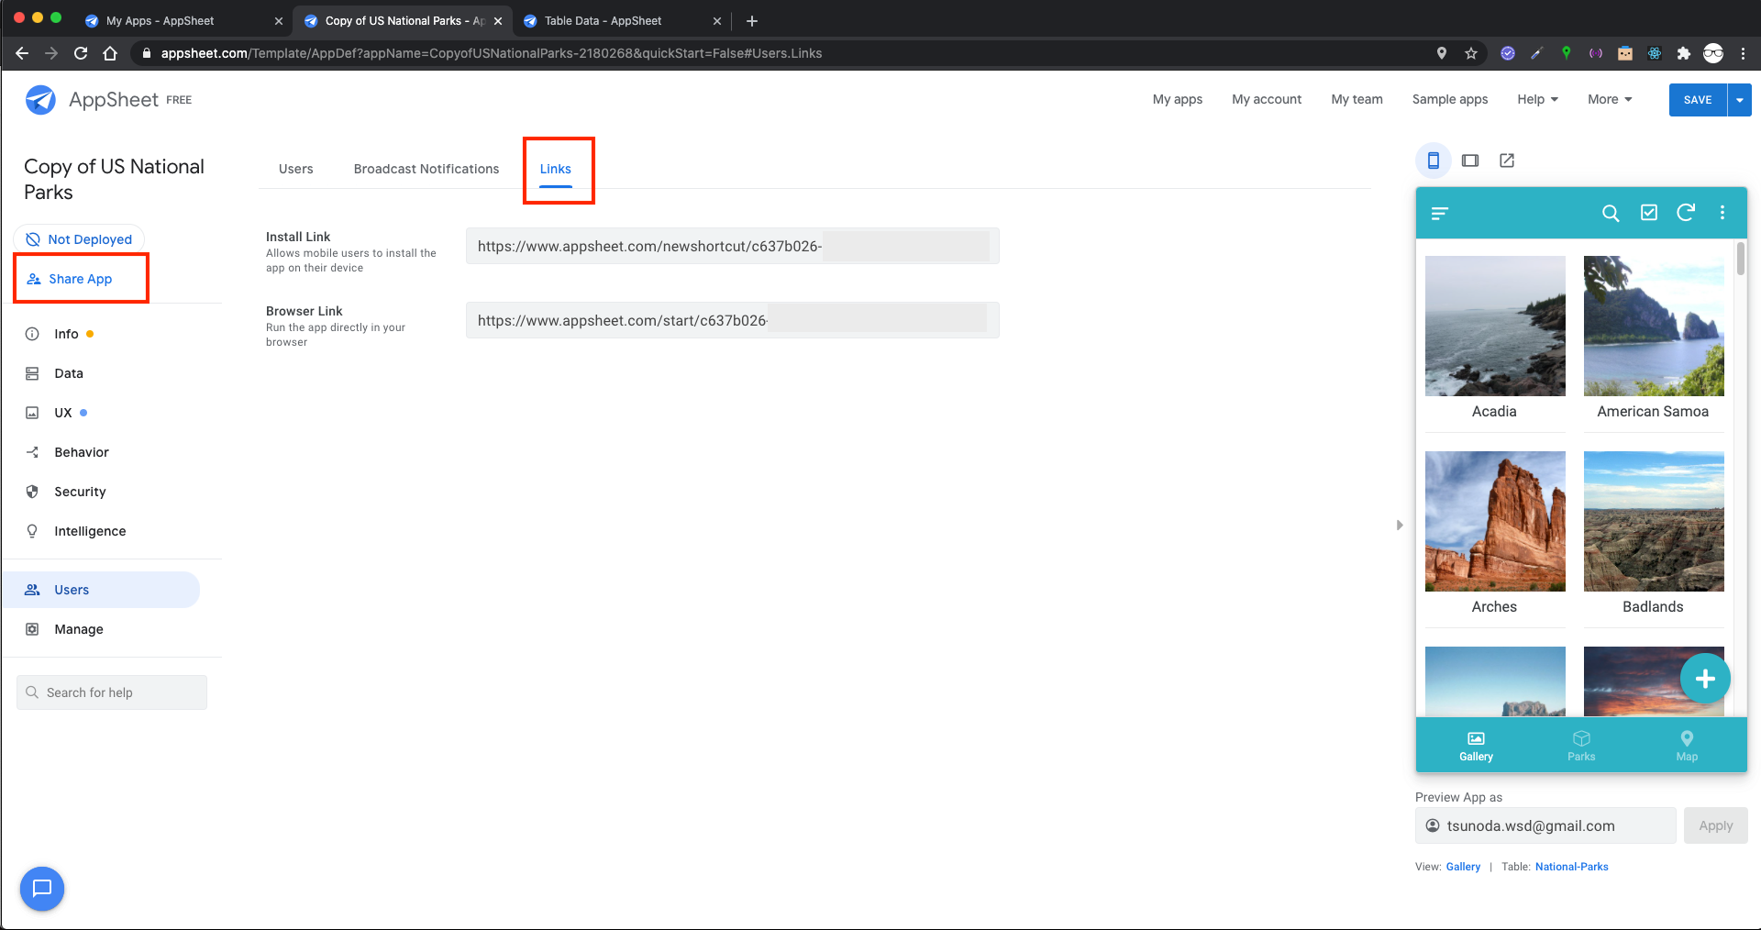The height and width of the screenshot is (930, 1761).
Task: Click the selection checkbox icon in preview header
Action: pos(1649,213)
